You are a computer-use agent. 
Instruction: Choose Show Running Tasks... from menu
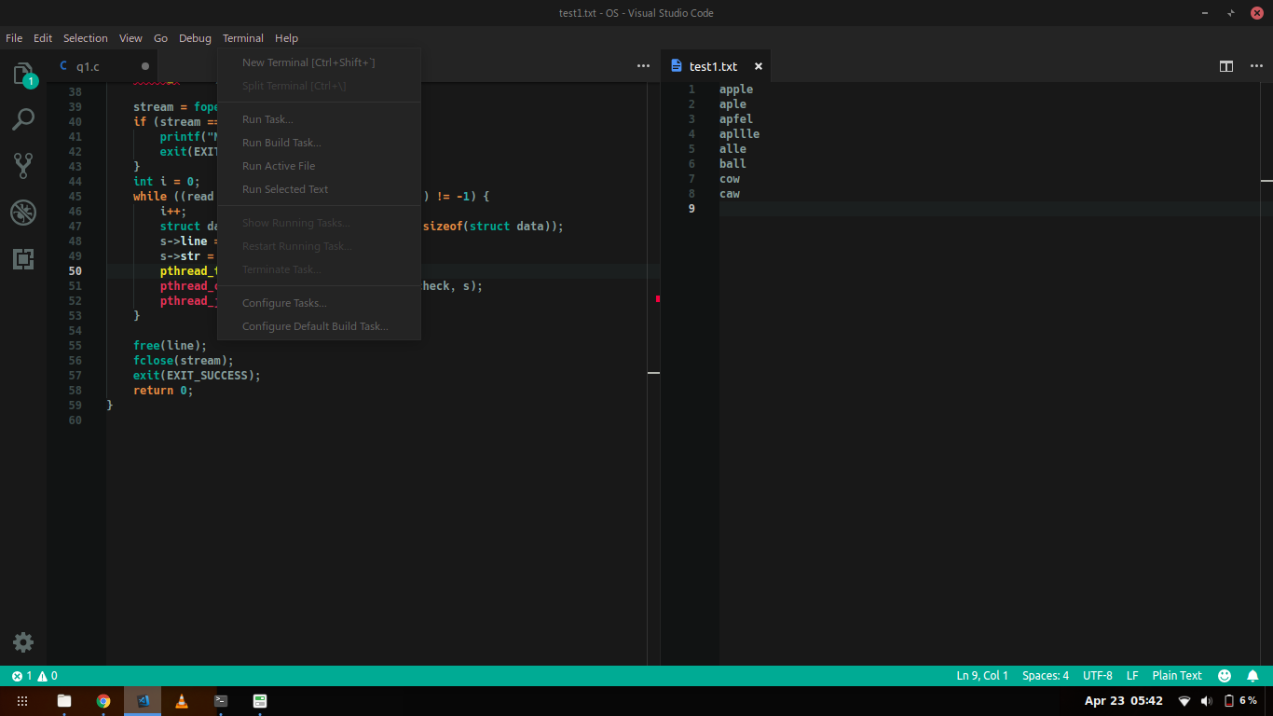[x=319, y=223]
